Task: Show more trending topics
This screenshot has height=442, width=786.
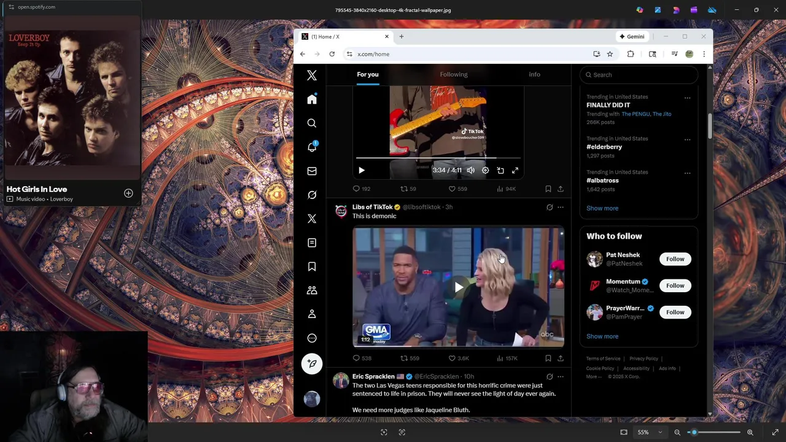Action: pyautogui.click(x=602, y=208)
